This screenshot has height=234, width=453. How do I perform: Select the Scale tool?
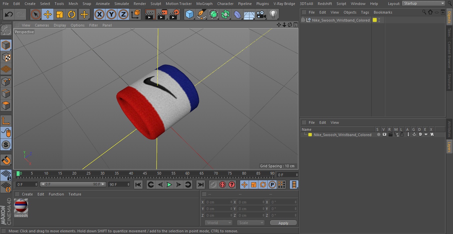[60, 15]
